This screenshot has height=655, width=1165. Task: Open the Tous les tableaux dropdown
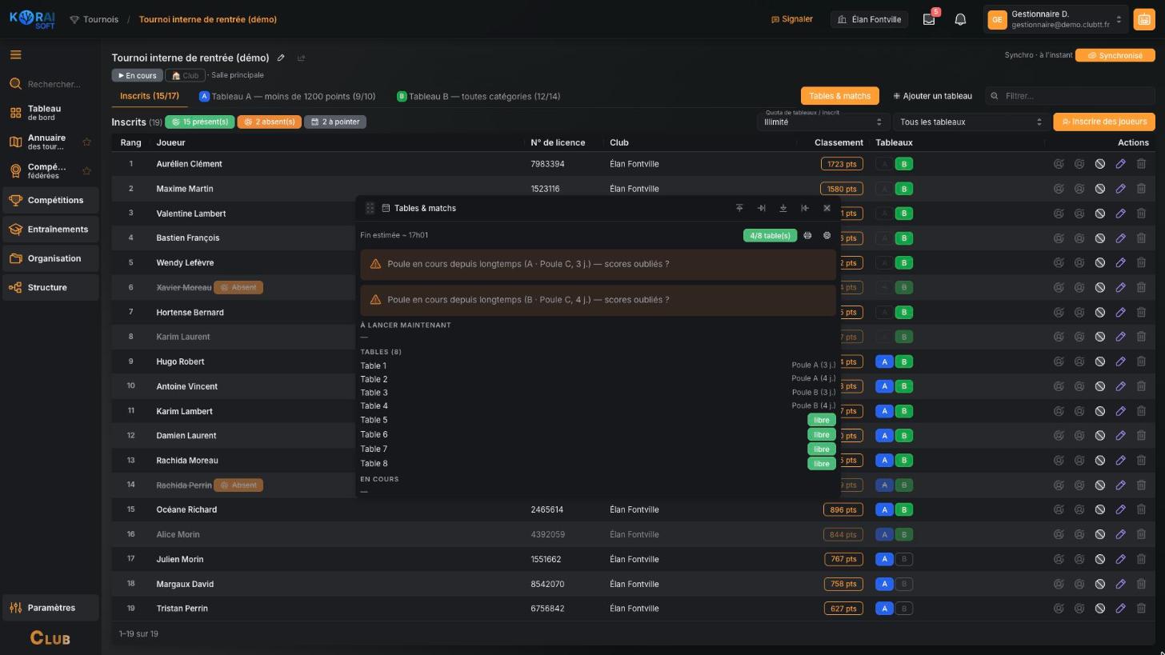(971, 122)
